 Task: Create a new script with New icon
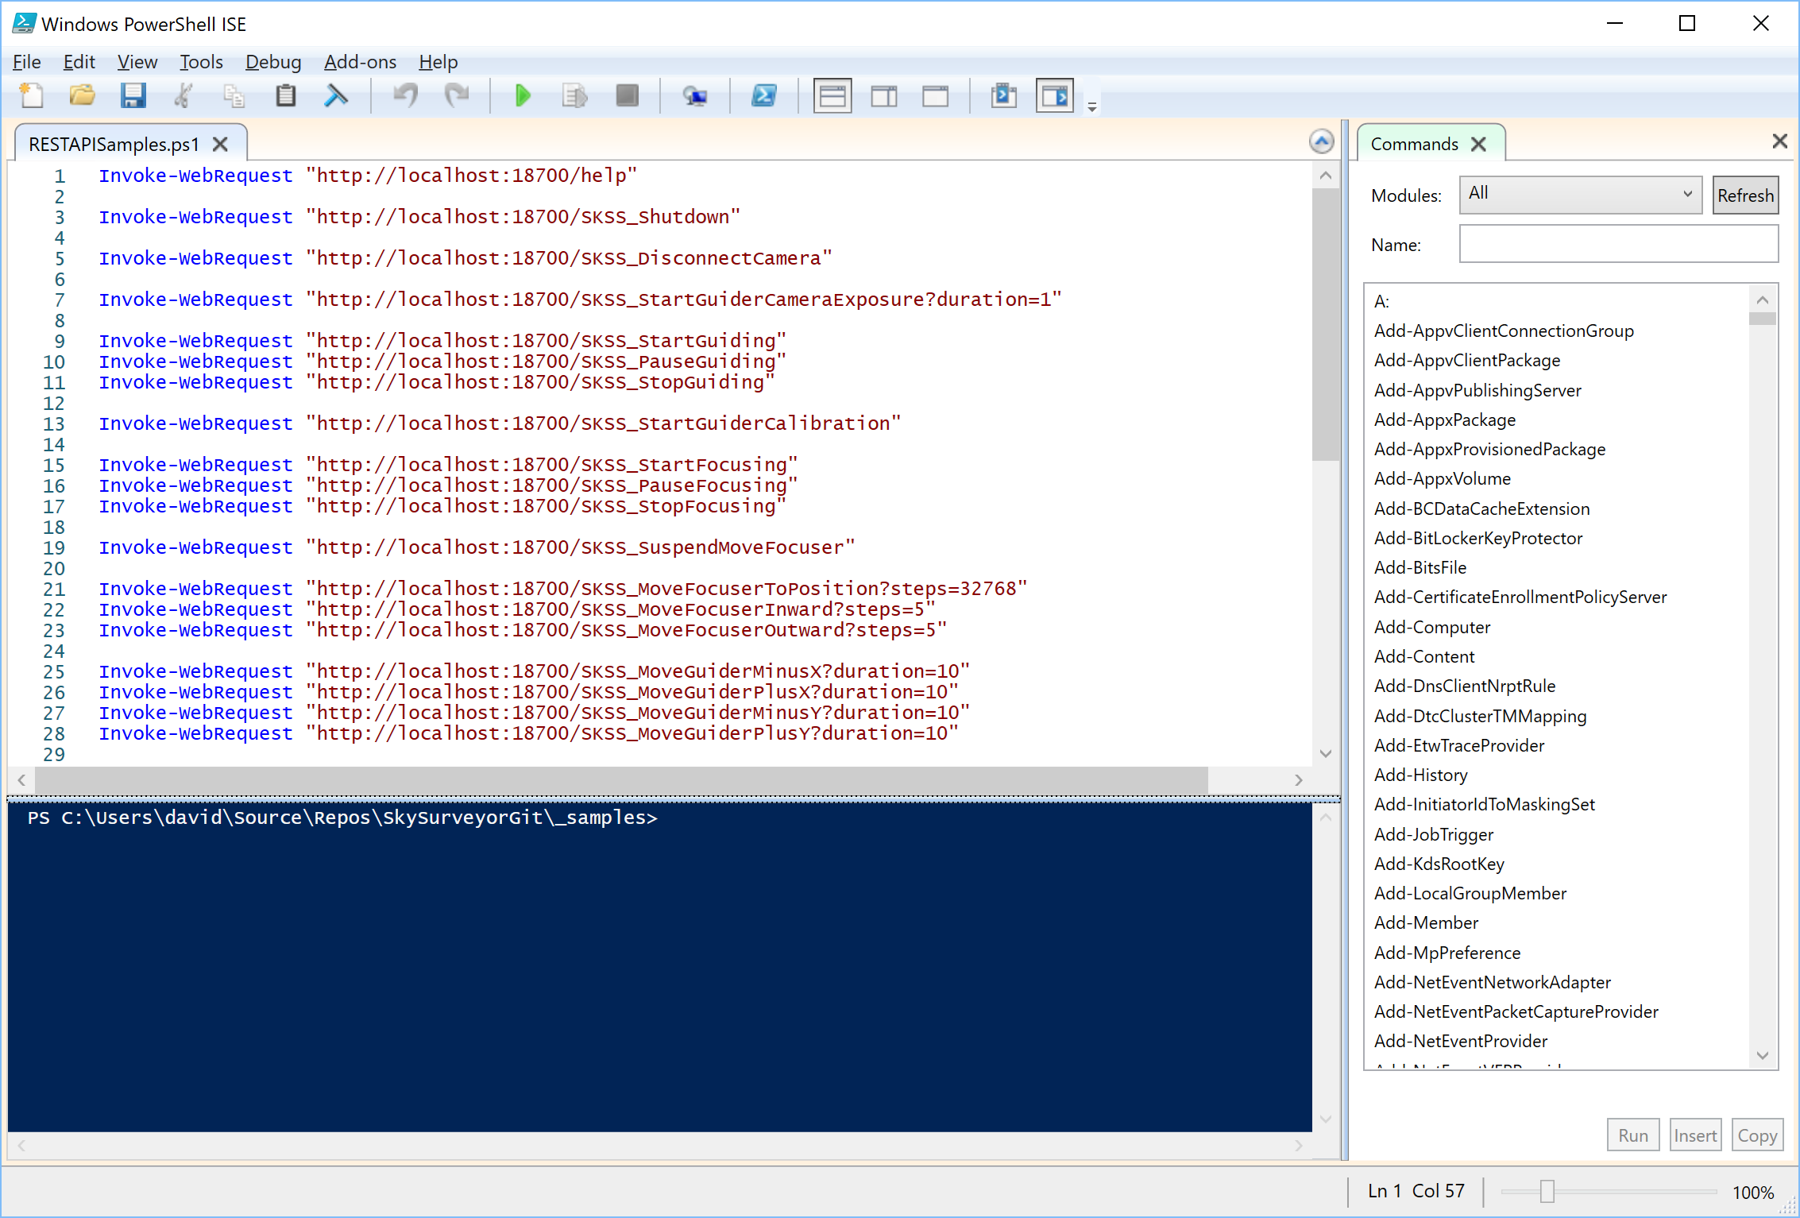pos(32,96)
